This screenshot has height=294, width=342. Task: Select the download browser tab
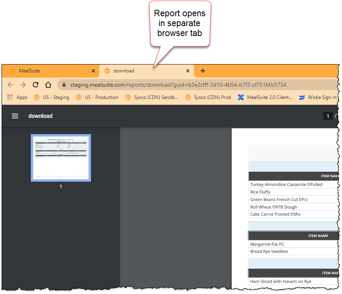click(147, 71)
